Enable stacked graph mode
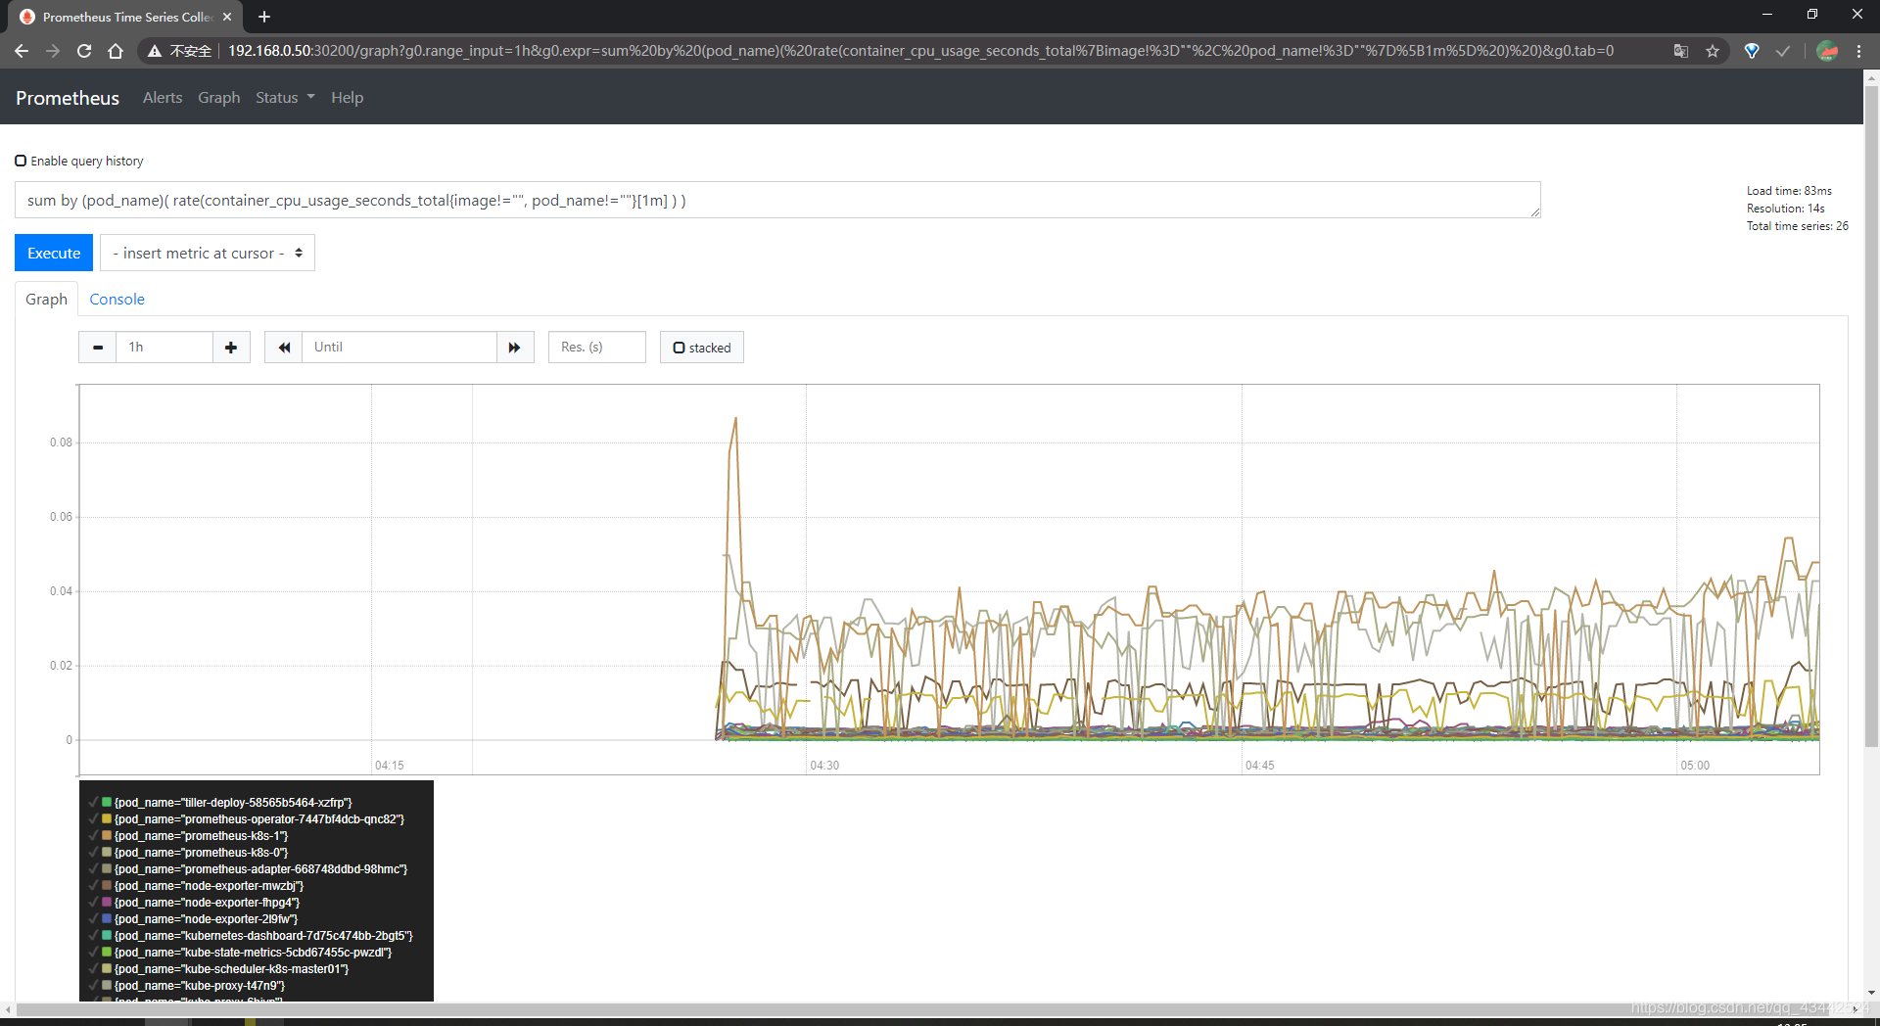The height and width of the screenshot is (1026, 1880). [x=679, y=348]
